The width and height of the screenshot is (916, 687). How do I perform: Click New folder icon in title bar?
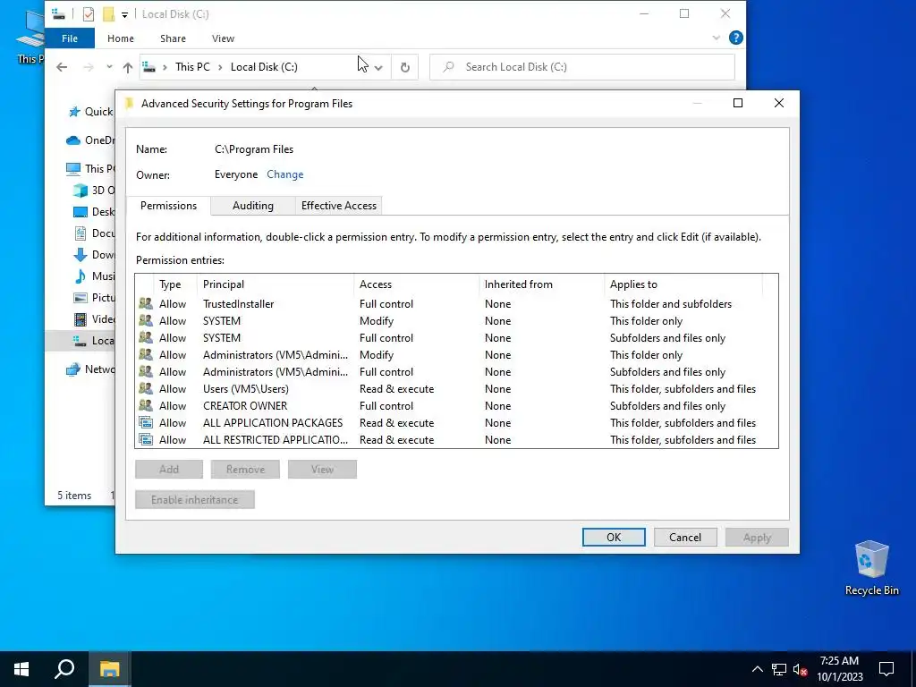coord(108,14)
